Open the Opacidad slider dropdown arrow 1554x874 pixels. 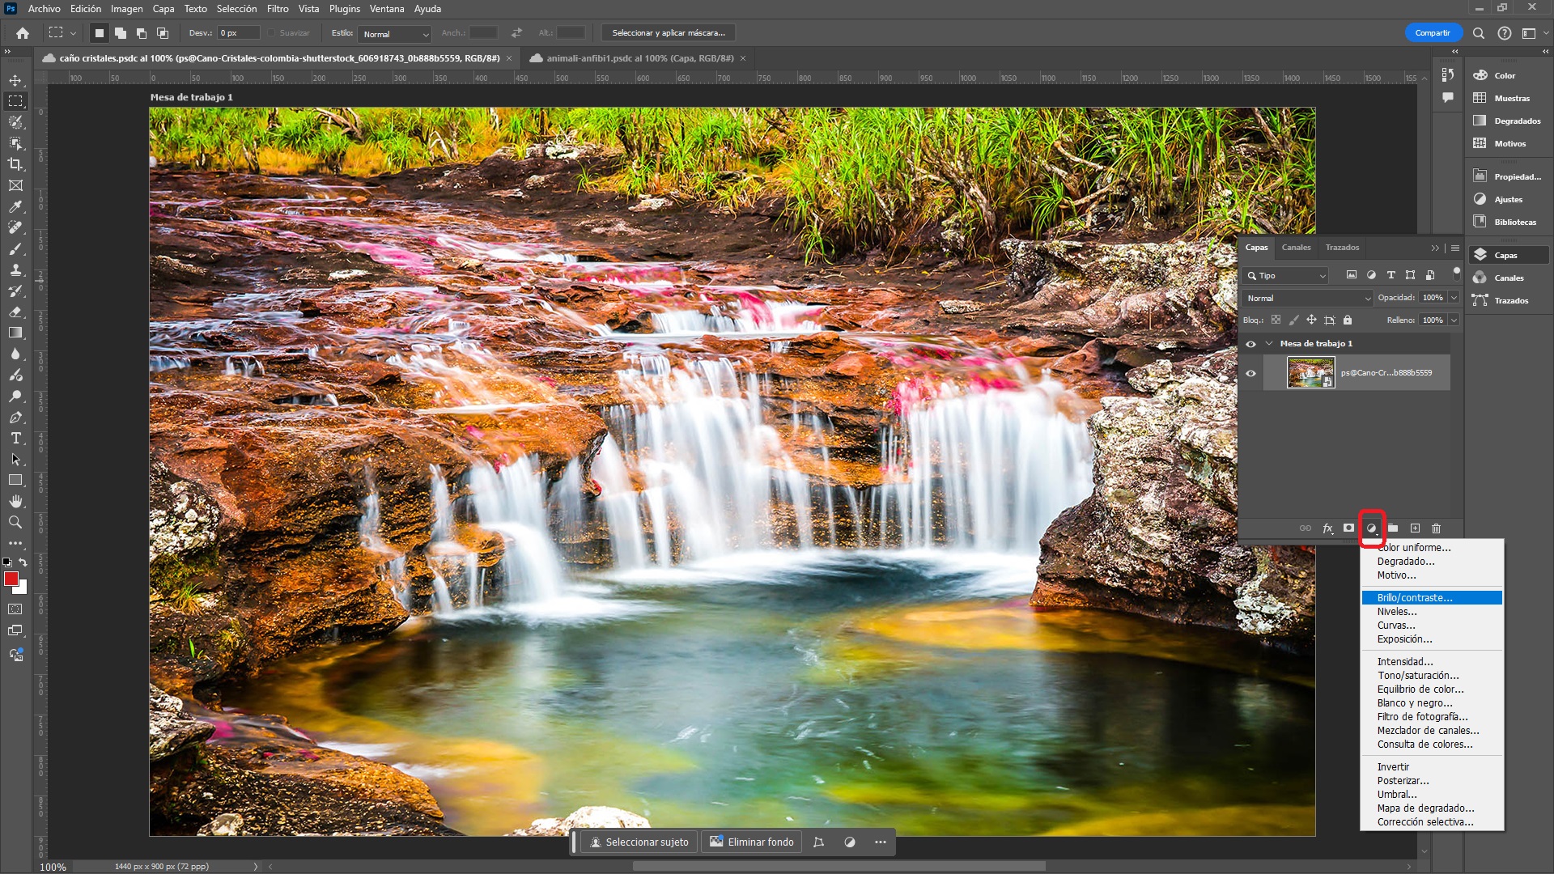click(1454, 298)
